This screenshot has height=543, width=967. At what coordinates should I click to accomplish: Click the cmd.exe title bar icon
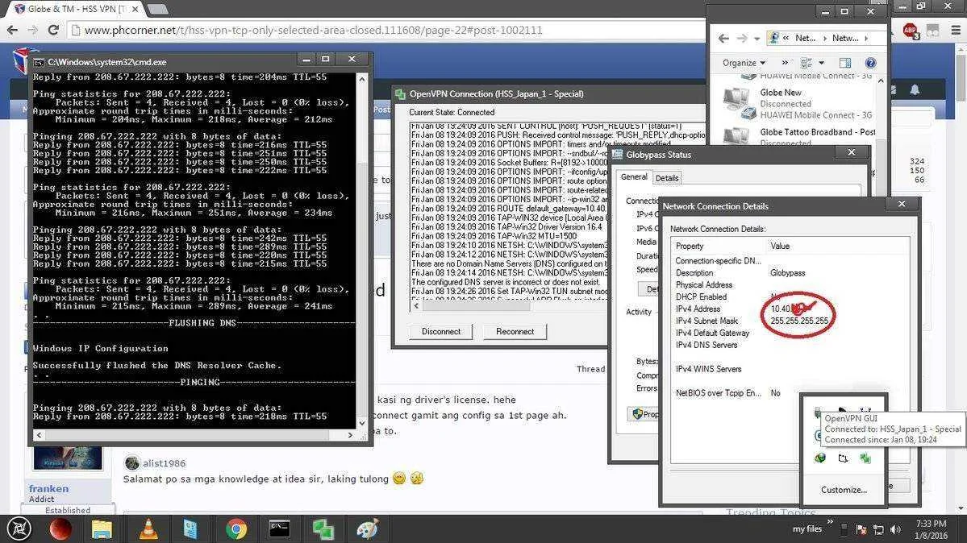tap(39, 62)
